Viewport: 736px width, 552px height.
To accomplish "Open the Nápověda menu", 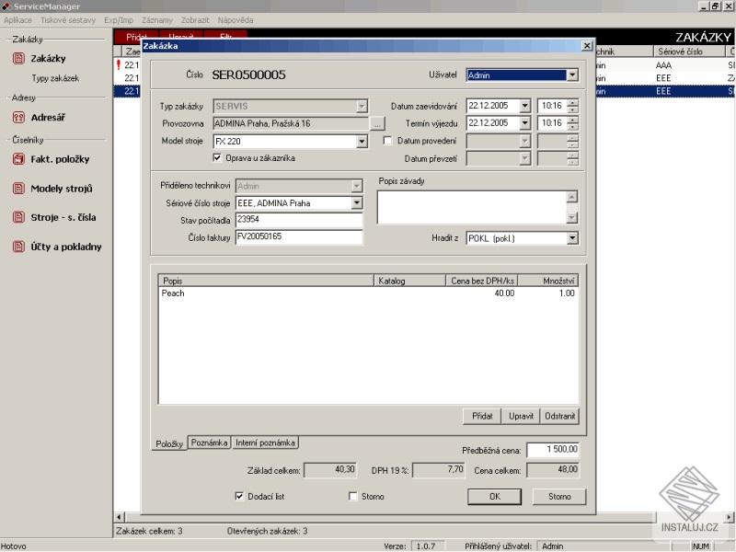I will [x=236, y=20].
